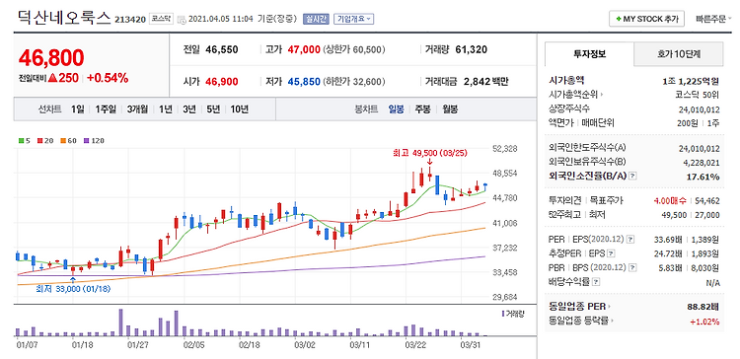Open the 동일업종 PER arrow link
The width and height of the screenshot is (740, 359).
point(579,307)
